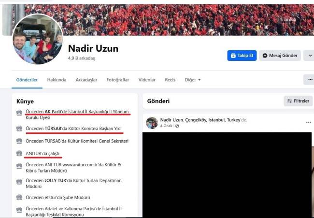Open the AK Parti workplace link

pos(53,111)
